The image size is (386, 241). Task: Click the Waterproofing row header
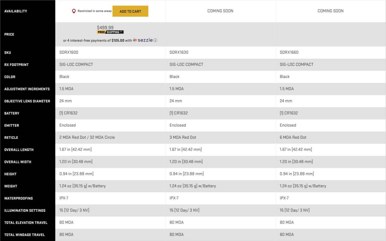tap(18, 198)
